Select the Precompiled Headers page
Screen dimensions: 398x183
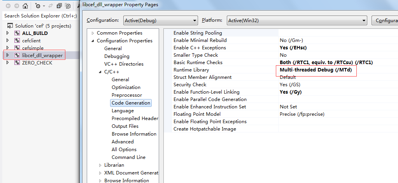click(x=135, y=119)
